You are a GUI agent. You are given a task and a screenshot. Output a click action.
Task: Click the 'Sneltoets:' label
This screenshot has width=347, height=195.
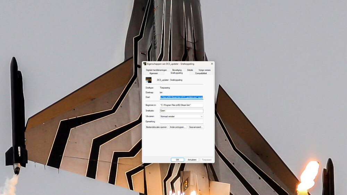click(150, 111)
